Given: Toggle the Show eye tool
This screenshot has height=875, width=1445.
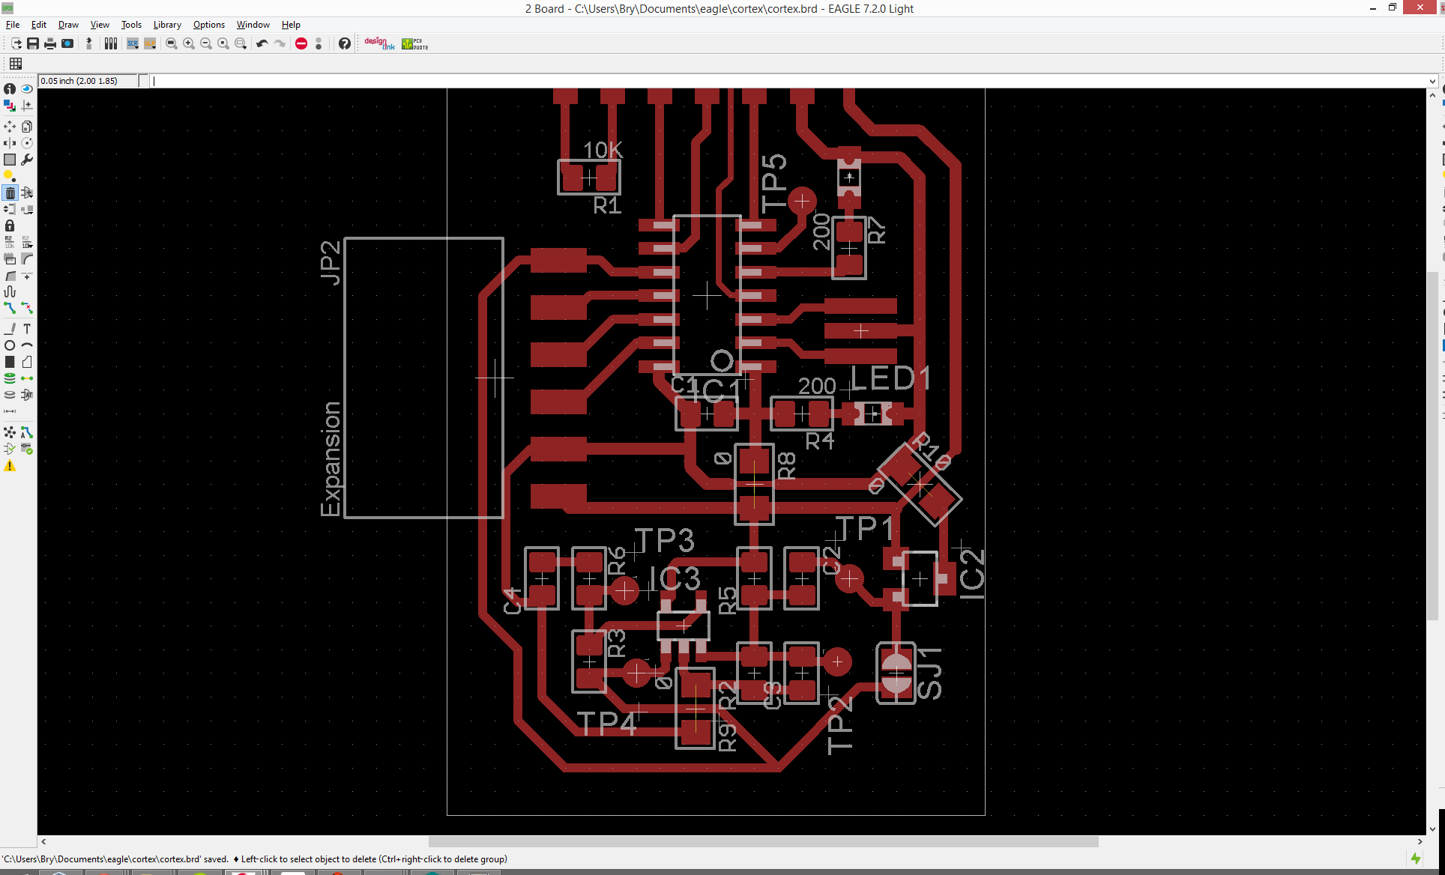Looking at the screenshot, I should pos(27,88).
